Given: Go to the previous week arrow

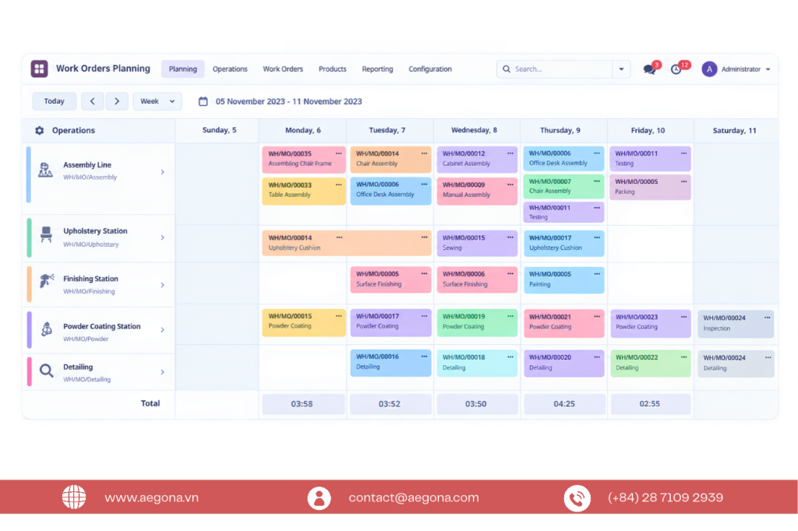Looking at the screenshot, I should pos(93,101).
